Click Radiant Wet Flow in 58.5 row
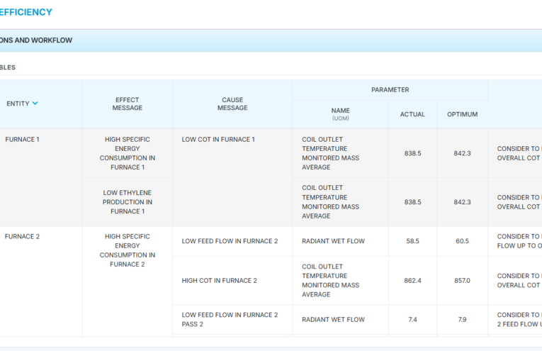542x351 pixels. [x=333, y=241]
